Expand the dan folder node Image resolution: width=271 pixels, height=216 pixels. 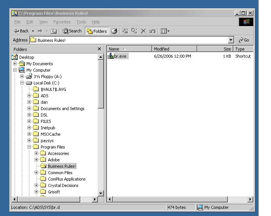click(29, 102)
